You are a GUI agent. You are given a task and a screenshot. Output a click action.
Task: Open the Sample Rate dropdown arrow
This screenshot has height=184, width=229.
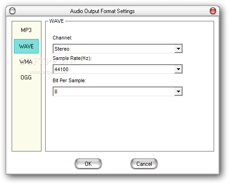(178, 69)
